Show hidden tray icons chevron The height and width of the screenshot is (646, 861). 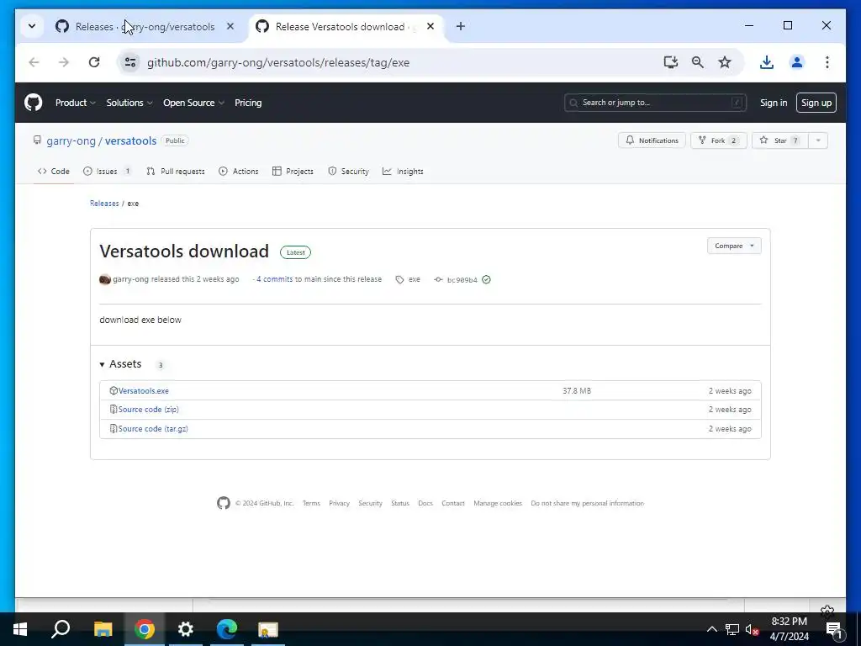click(x=711, y=629)
